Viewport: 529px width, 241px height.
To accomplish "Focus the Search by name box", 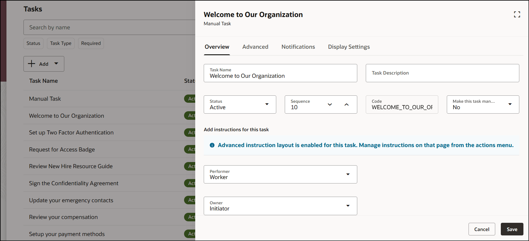I will click(109, 27).
